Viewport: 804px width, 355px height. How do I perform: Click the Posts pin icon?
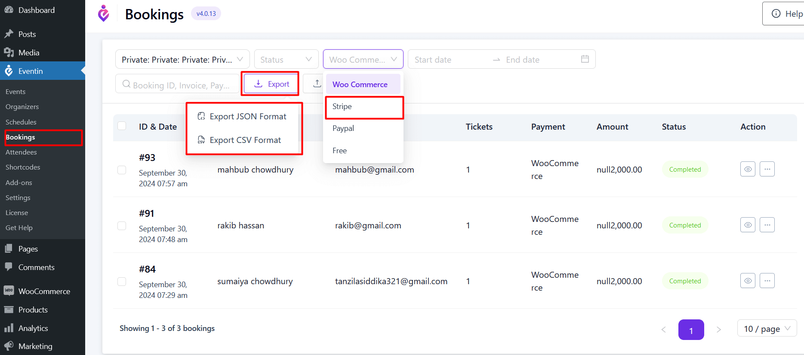click(x=9, y=34)
